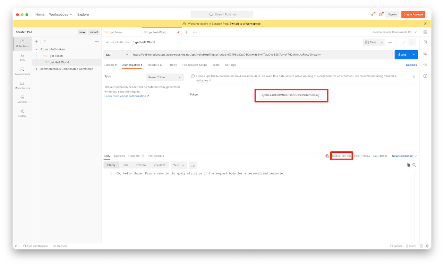Click the network globe icon beside Status
The width and height of the screenshot is (444, 266).
point(327,156)
